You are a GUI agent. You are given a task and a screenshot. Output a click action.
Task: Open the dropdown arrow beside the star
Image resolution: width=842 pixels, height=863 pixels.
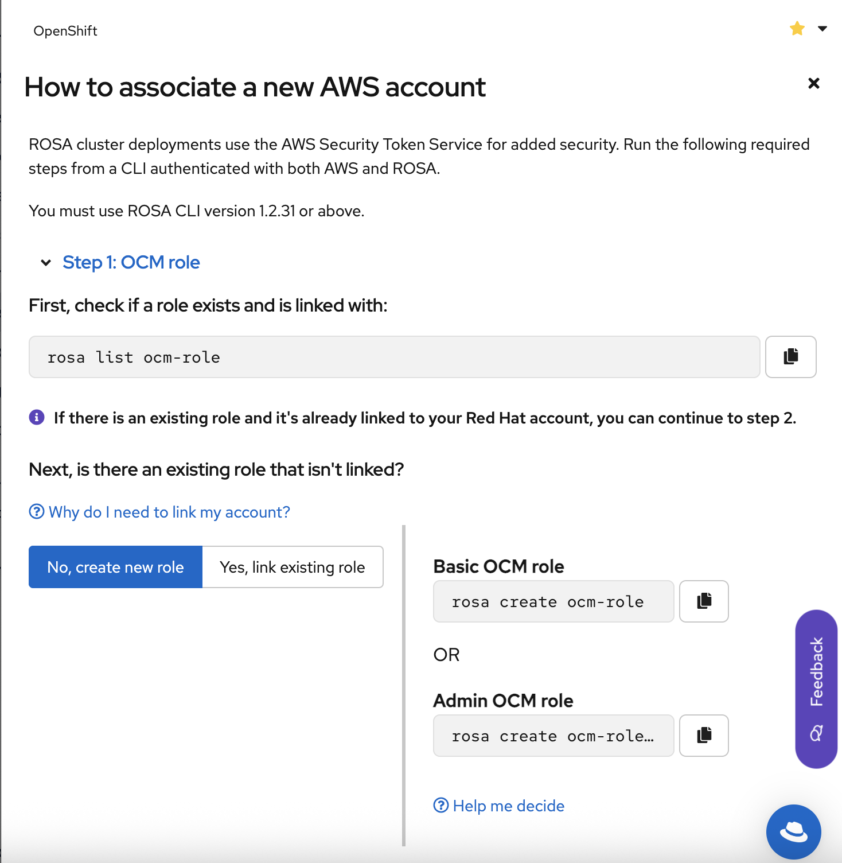[x=822, y=29]
